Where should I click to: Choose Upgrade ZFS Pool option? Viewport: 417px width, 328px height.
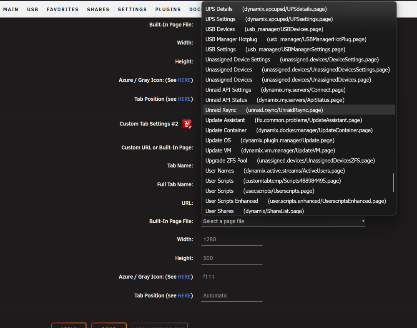pos(299,161)
